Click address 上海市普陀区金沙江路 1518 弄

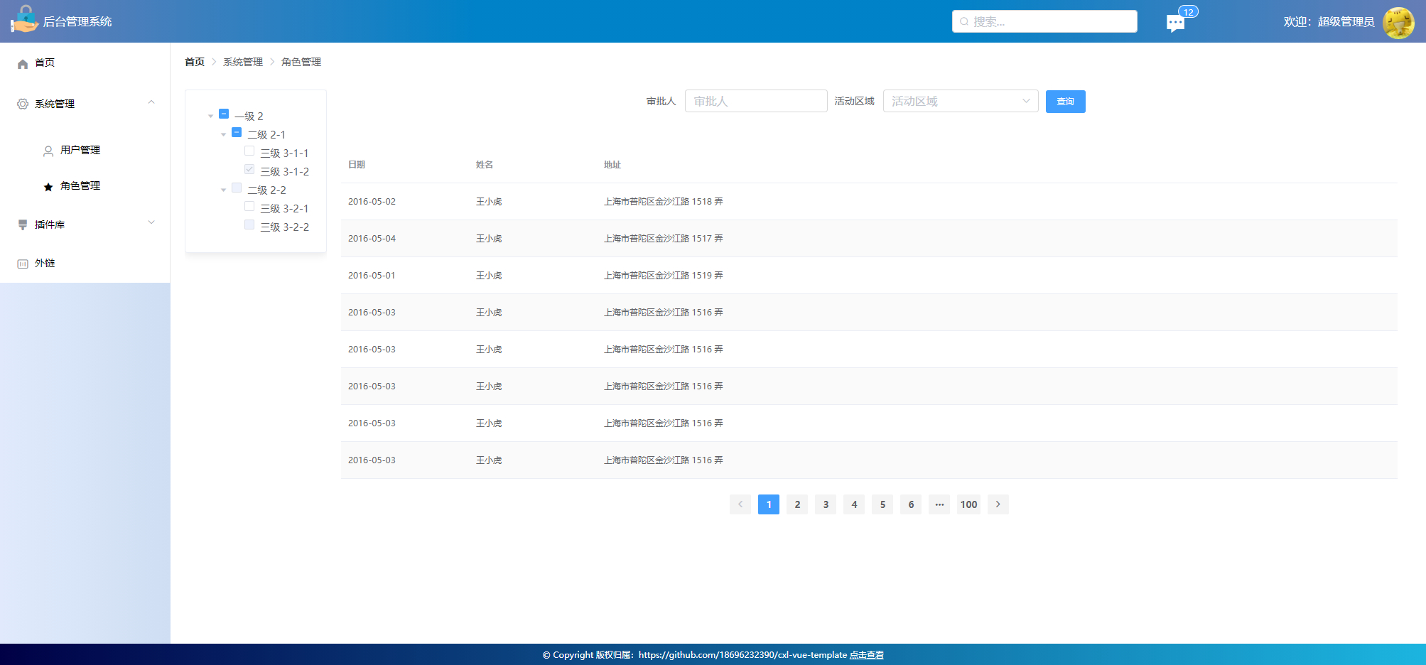(664, 202)
